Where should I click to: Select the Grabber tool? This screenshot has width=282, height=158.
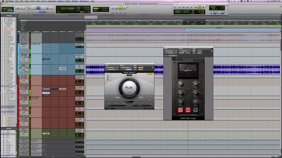click(x=43, y=8)
